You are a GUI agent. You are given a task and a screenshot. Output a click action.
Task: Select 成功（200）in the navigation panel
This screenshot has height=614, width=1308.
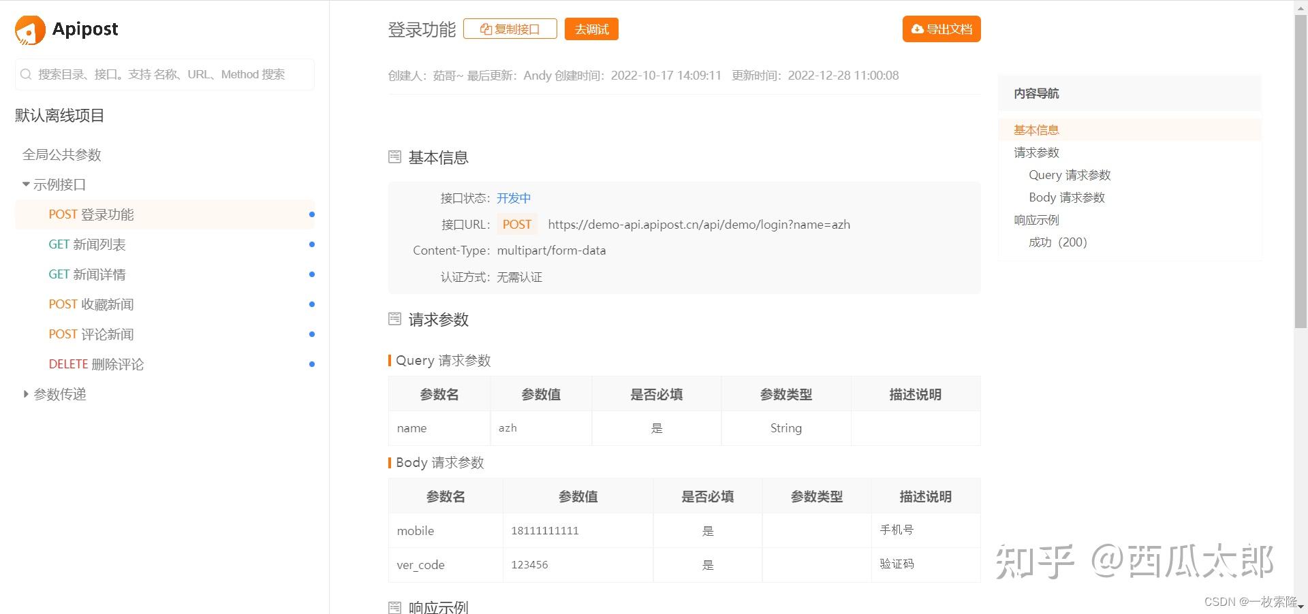(1057, 242)
